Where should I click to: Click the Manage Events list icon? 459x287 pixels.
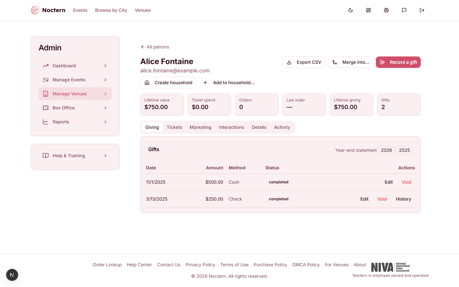(46, 80)
